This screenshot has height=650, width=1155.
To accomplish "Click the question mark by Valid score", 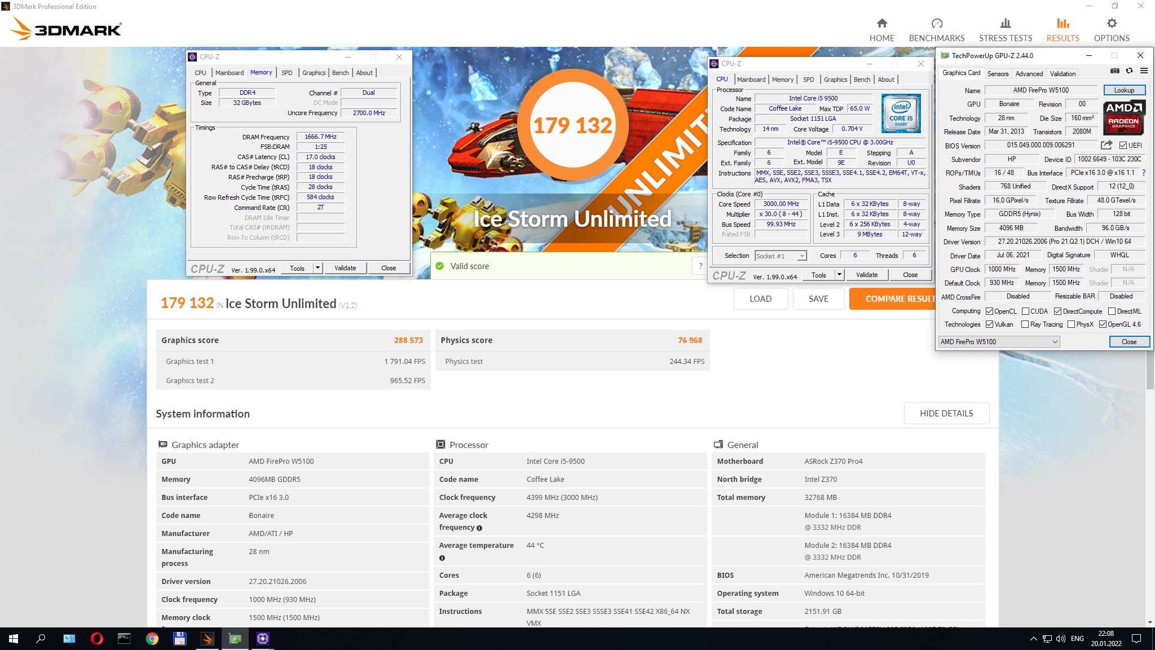I will click(x=700, y=266).
